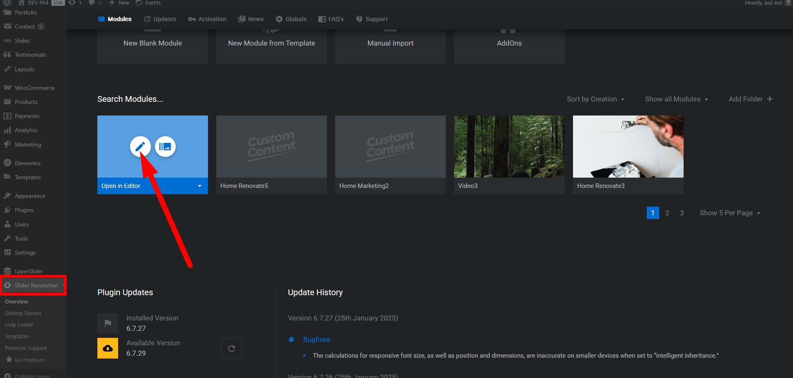Image resolution: width=793 pixels, height=378 pixels.
Task: Switch to the Updates tab
Action: (x=160, y=19)
